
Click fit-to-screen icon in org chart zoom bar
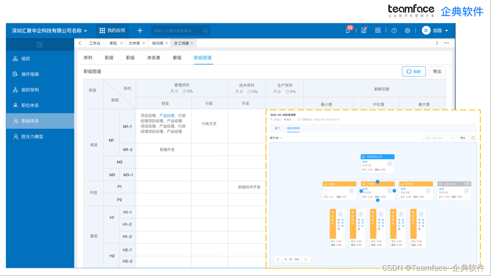pos(278,260)
